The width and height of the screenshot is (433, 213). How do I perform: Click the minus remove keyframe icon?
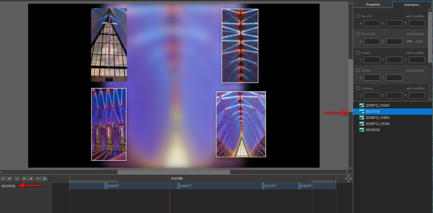tap(38, 178)
